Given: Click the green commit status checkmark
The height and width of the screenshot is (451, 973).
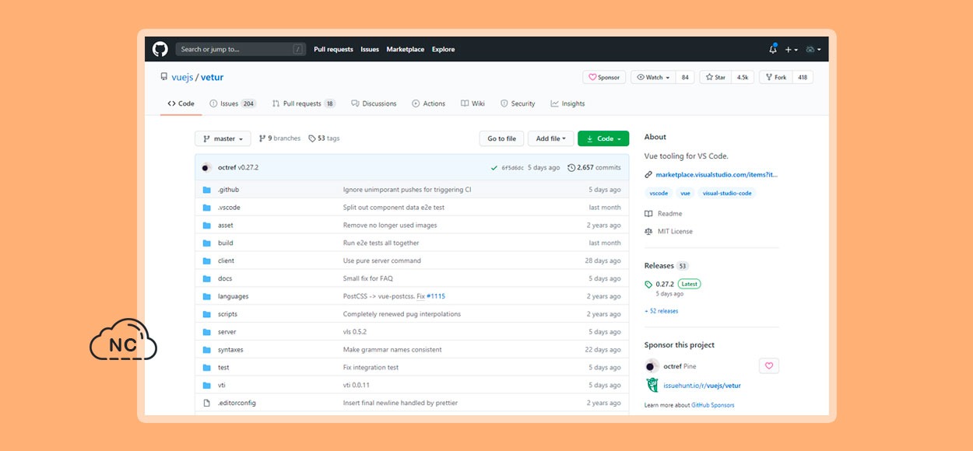Looking at the screenshot, I should pyautogui.click(x=494, y=167).
